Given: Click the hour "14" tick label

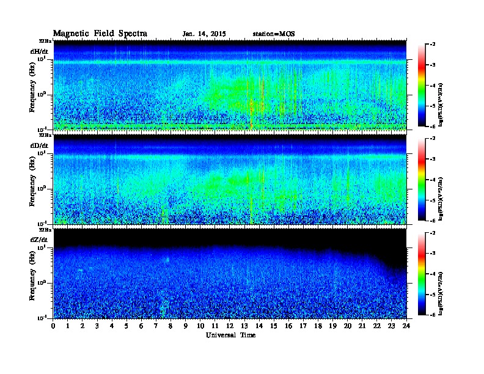Looking at the screenshot, I should [x=259, y=326].
